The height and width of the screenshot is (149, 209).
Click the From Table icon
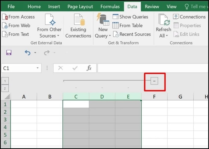115,26
